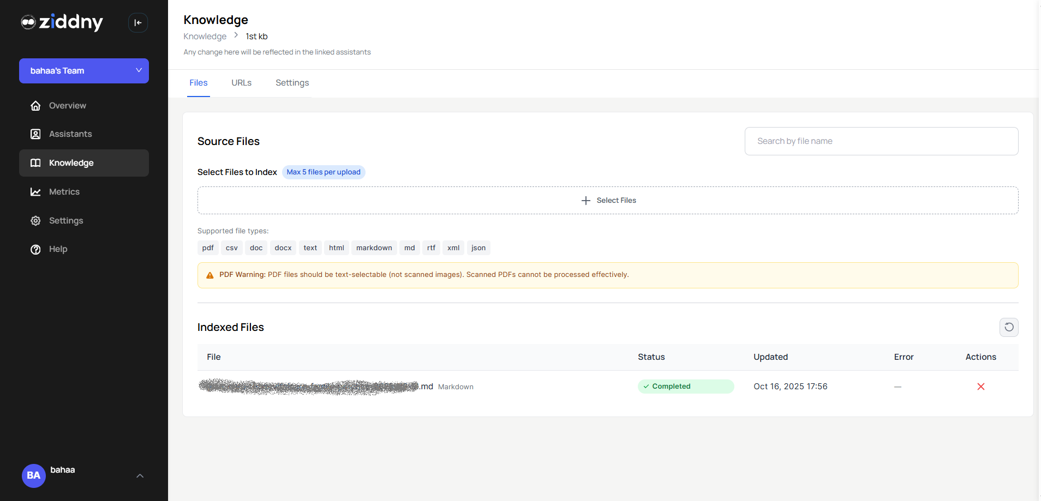The height and width of the screenshot is (501, 1041).
Task: Click the PDF Warning triangle icon
Action: [210, 275]
